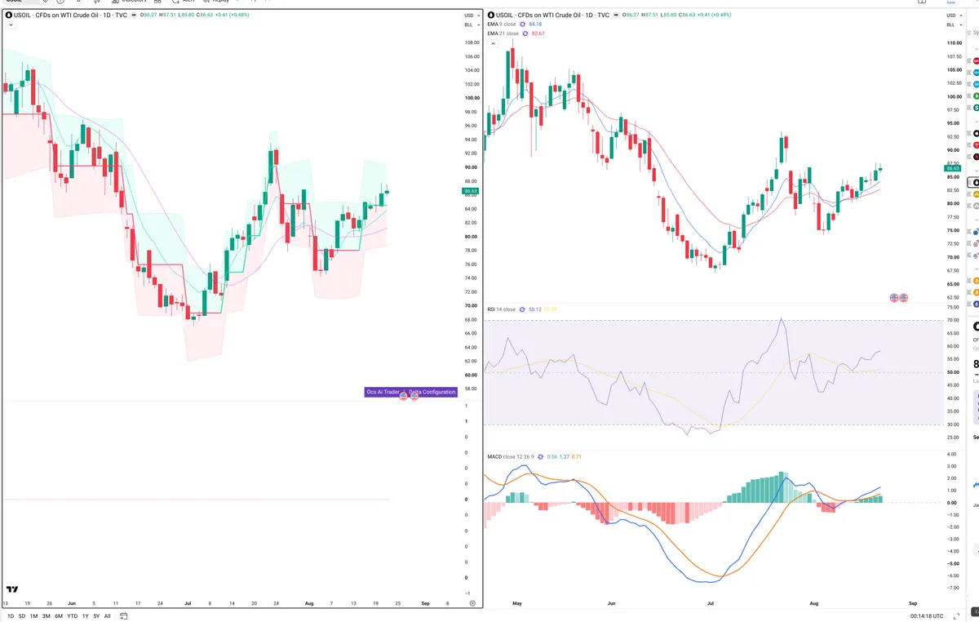The width and height of the screenshot is (979, 622).
Task: Click the EMA 9 close indicator label
Action: pyautogui.click(x=503, y=24)
